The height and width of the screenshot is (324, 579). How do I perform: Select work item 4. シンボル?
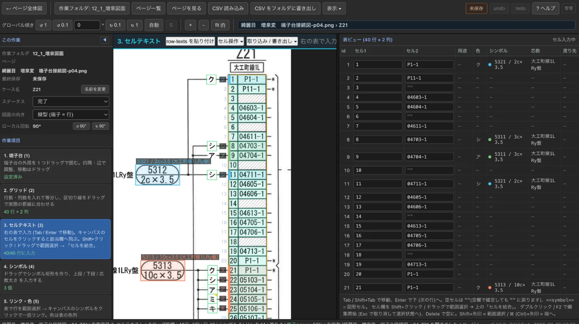[55, 277]
